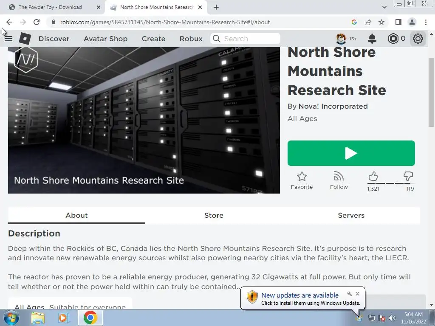Close the North Shore Mountains tab
The height and width of the screenshot is (326, 435).
click(200, 8)
